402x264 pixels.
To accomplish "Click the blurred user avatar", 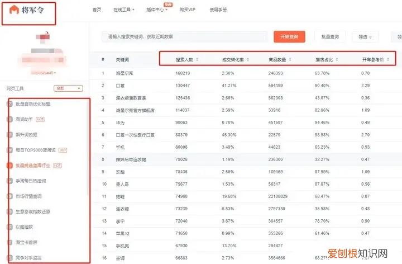I will (43, 37).
